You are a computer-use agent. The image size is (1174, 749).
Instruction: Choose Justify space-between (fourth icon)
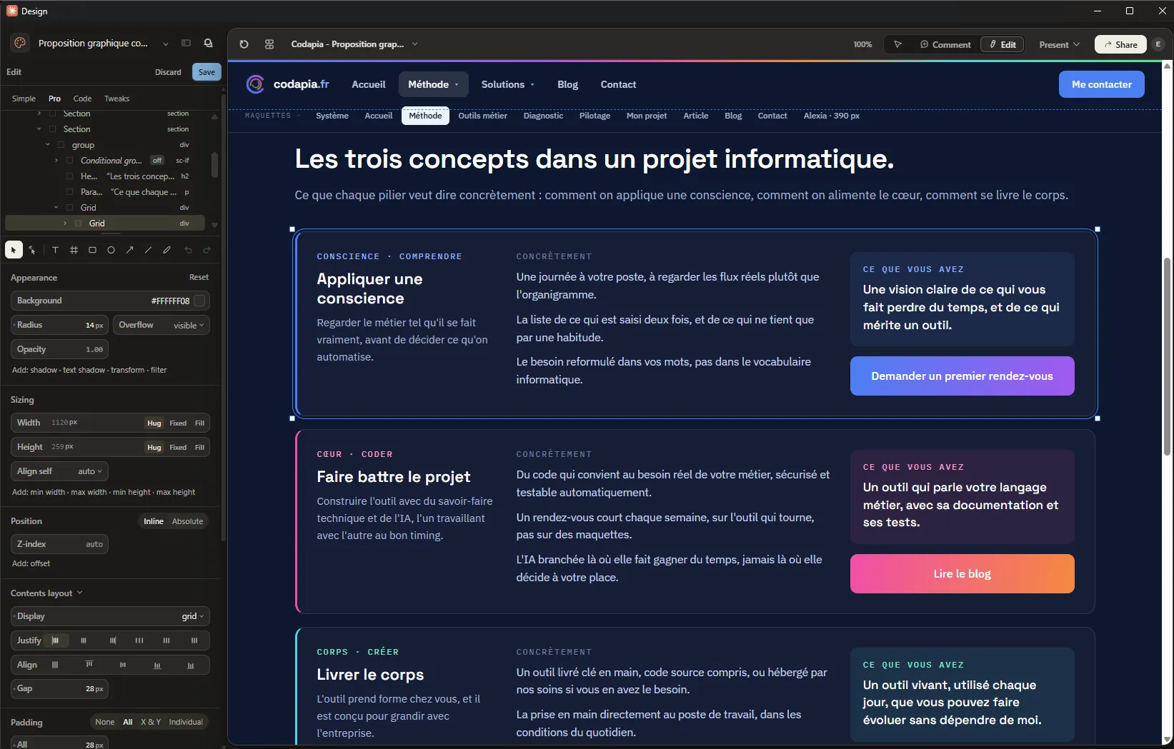[x=139, y=640]
